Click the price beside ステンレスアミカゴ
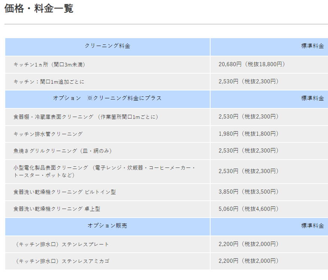328x280 pixels. pos(249,261)
